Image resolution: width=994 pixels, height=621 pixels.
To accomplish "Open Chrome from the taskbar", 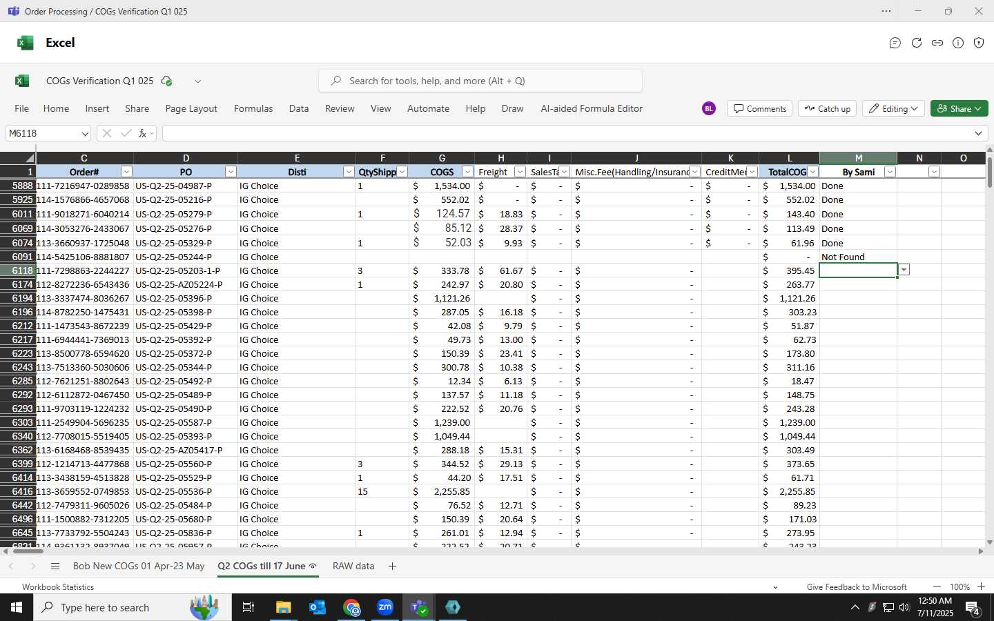I will point(351,607).
